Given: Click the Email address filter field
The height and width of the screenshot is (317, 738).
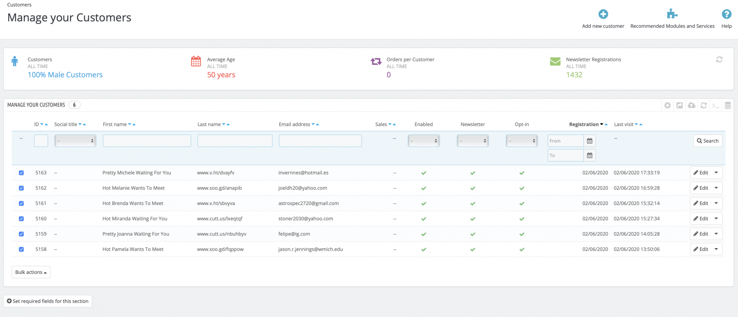Looking at the screenshot, I should [x=320, y=141].
